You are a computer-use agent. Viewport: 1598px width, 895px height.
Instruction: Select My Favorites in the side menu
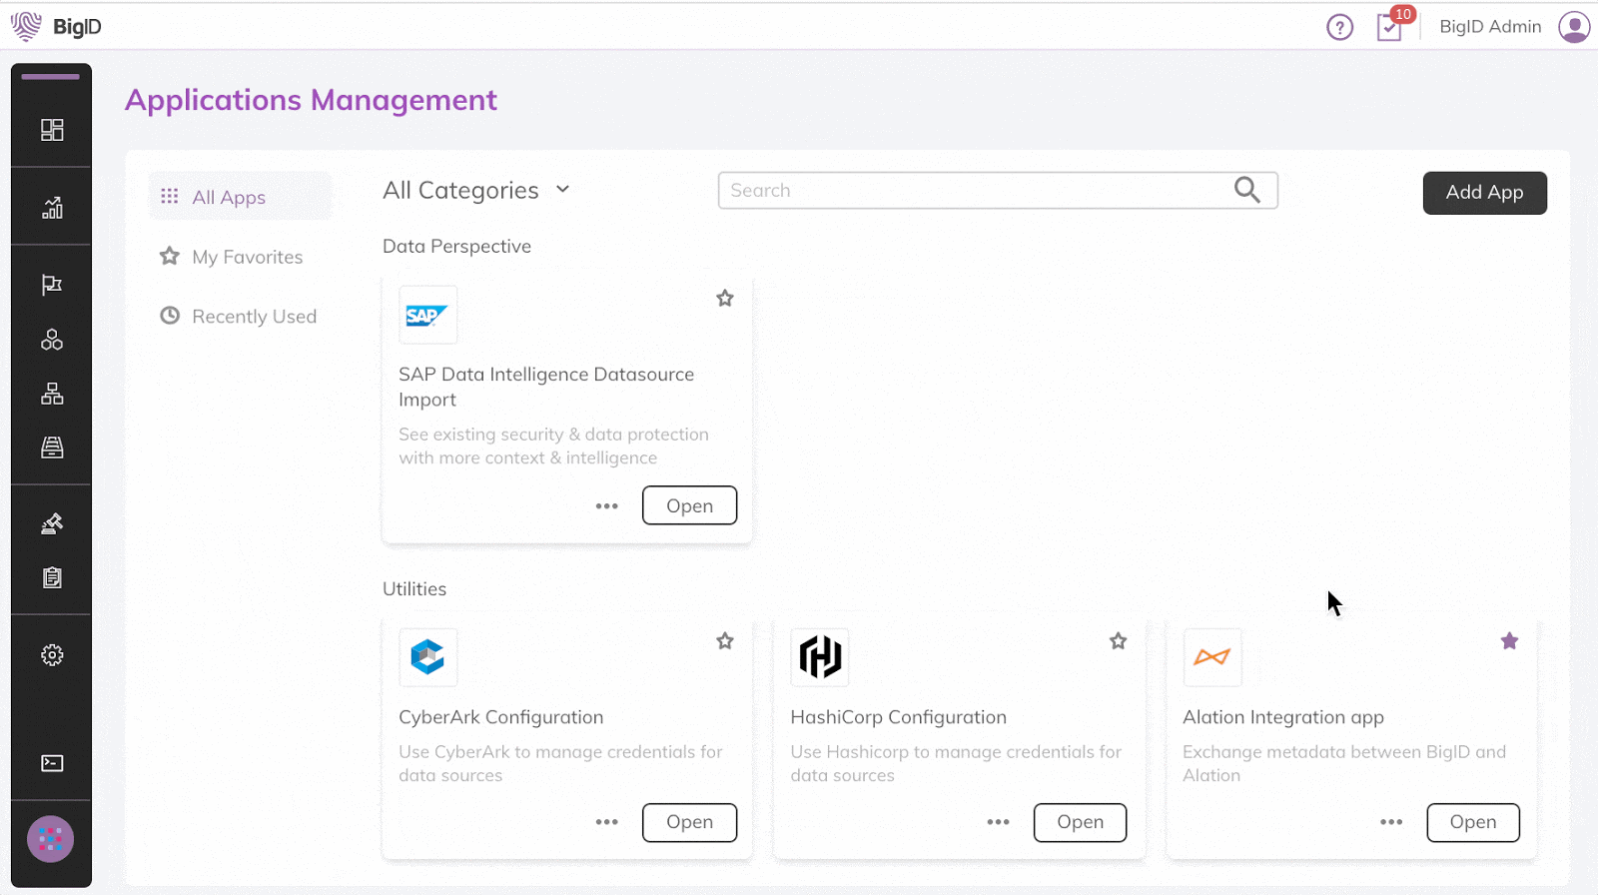(x=247, y=257)
